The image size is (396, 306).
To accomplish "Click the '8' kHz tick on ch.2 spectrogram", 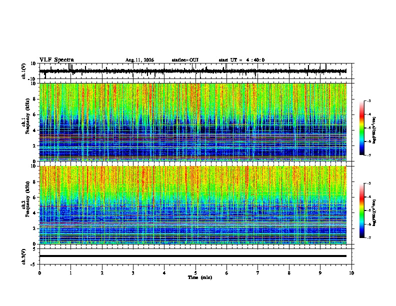I will tap(34, 182).
